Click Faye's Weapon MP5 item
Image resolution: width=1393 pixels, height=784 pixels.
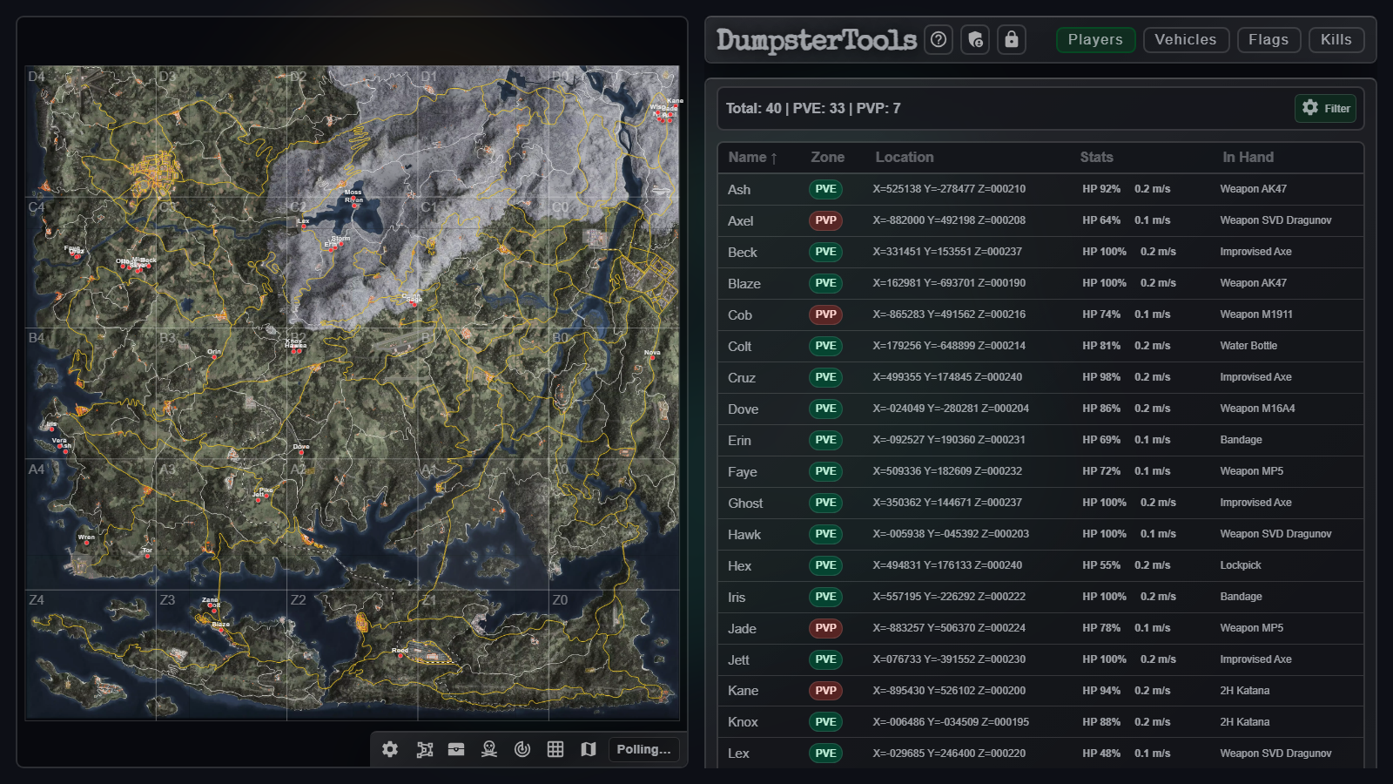coord(1251,471)
